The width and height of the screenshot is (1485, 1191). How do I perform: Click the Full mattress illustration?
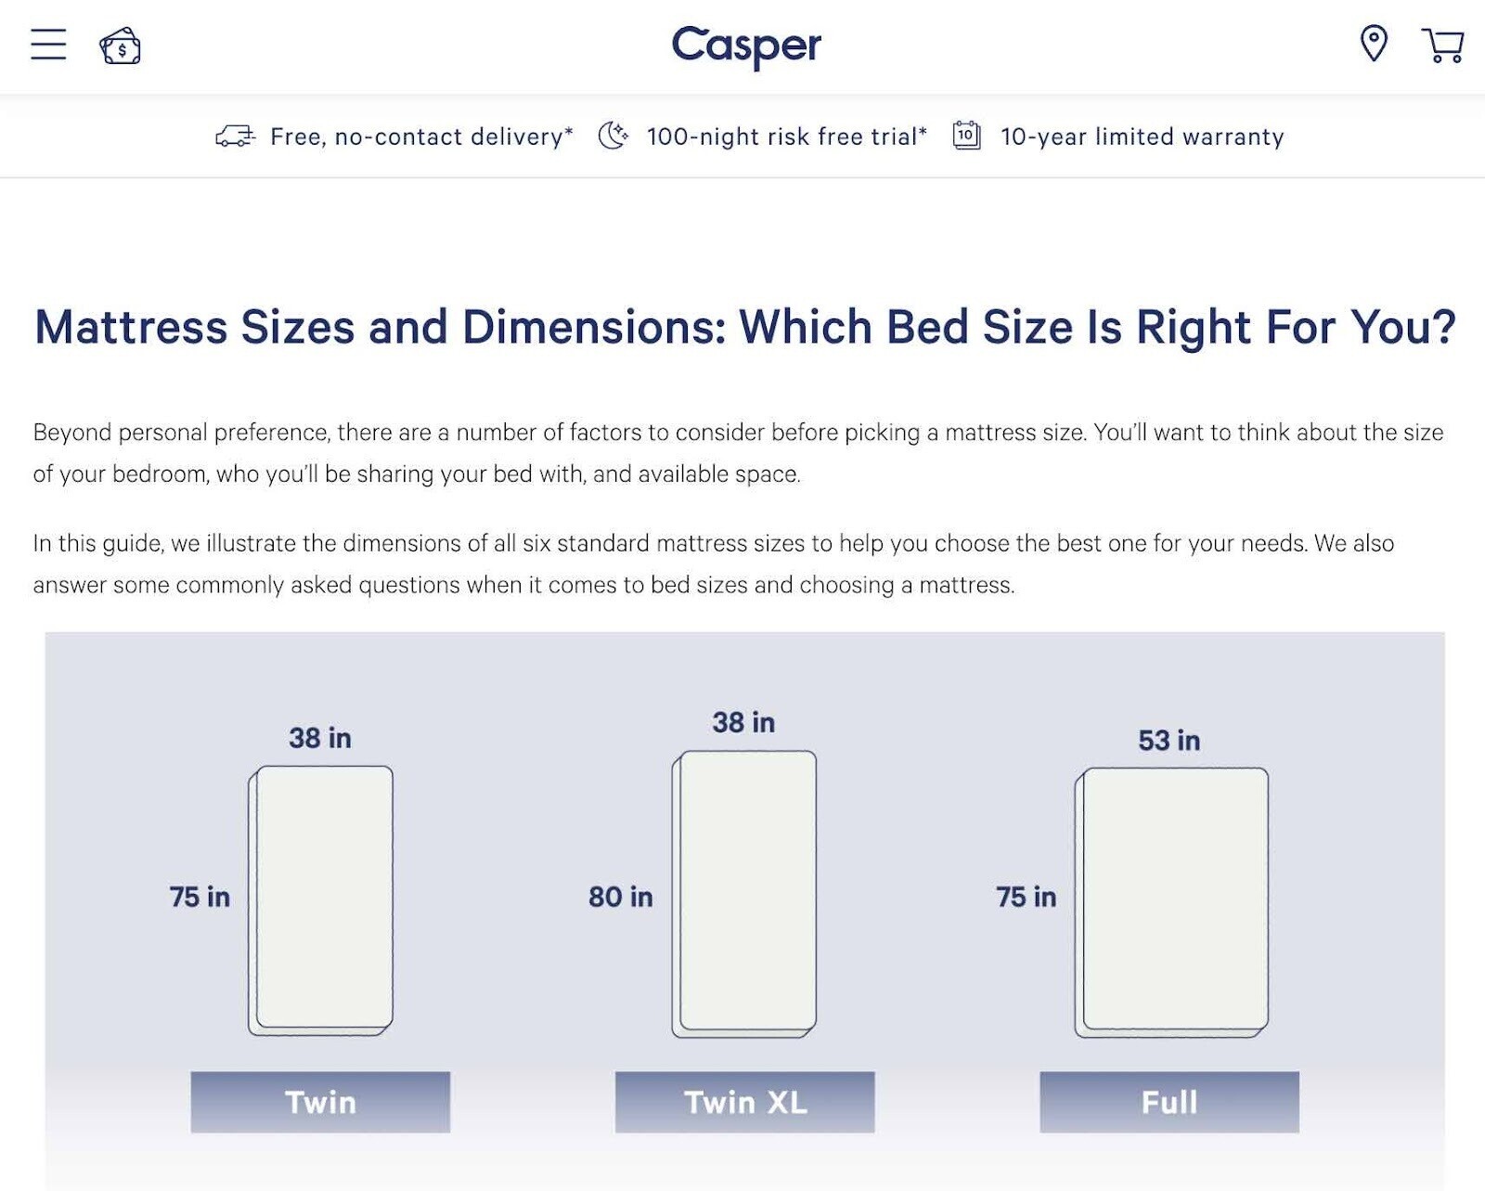(1171, 902)
